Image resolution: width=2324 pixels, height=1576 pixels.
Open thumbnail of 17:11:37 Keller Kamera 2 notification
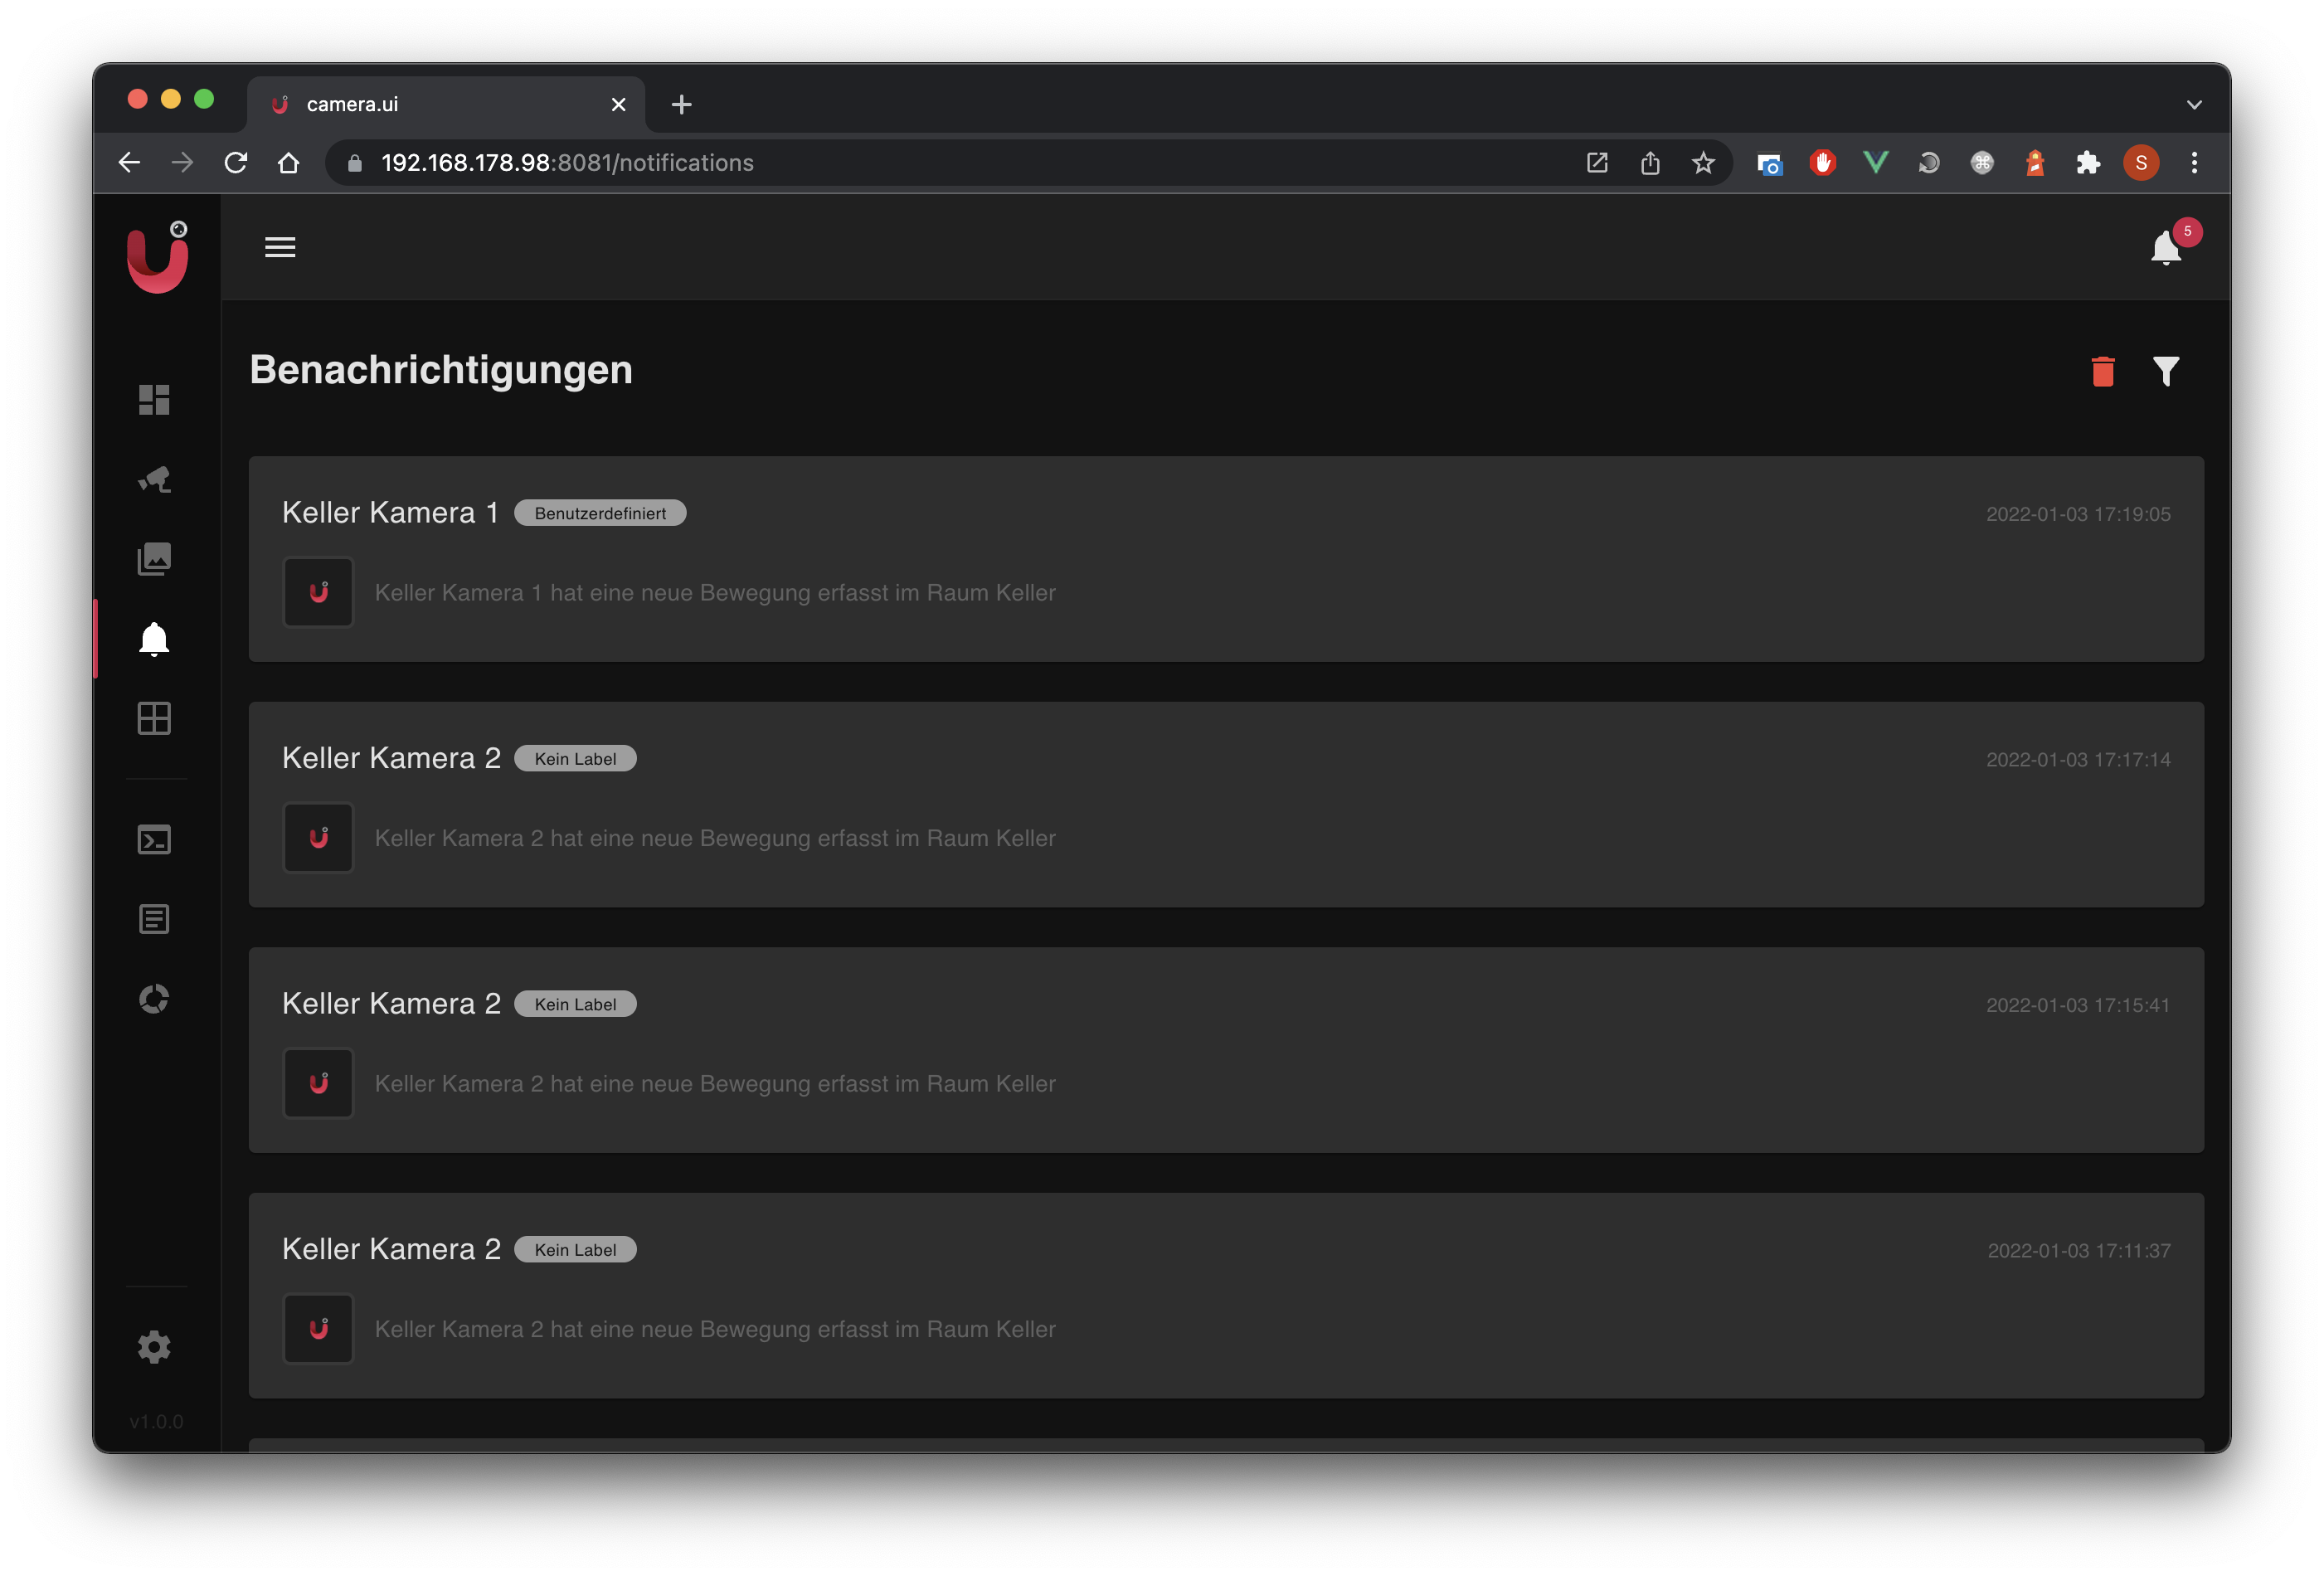(x=318, y=1329)
